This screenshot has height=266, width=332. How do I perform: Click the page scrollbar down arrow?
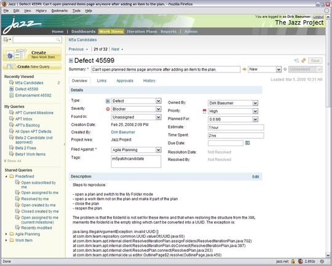(328, 255)
